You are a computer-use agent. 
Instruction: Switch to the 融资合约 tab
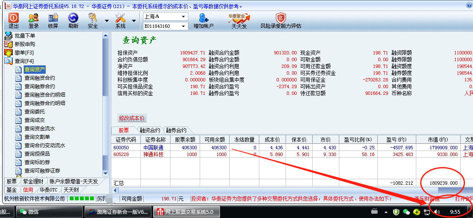point(150,130)
